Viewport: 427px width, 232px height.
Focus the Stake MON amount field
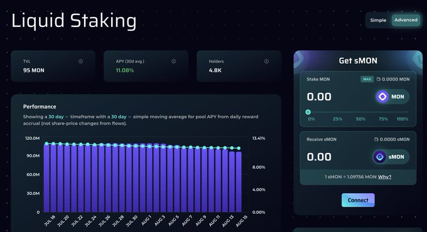[319, 97]
